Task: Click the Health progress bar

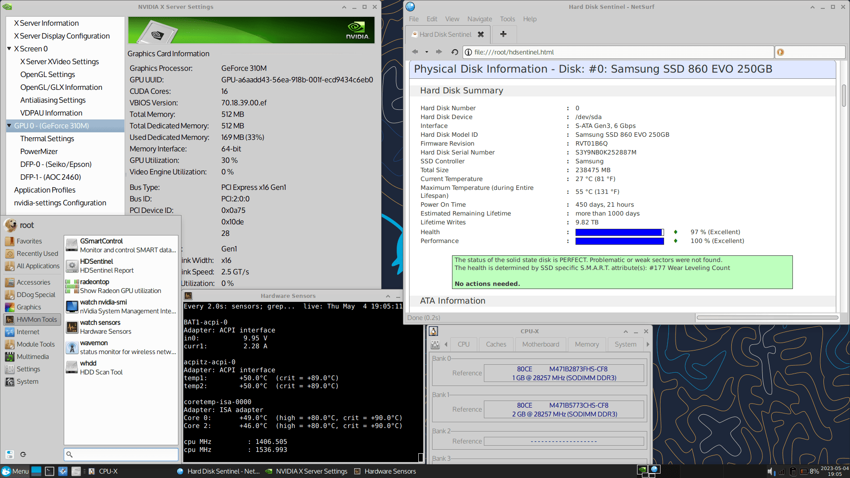Action: (620, 232)
